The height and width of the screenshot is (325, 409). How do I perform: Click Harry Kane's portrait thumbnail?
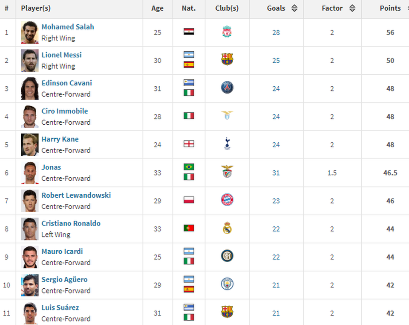[x=30, y=145]
